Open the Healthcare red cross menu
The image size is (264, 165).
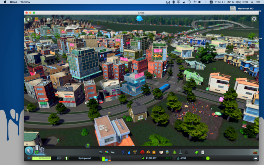pyautogui.click(x=142, y=152)
